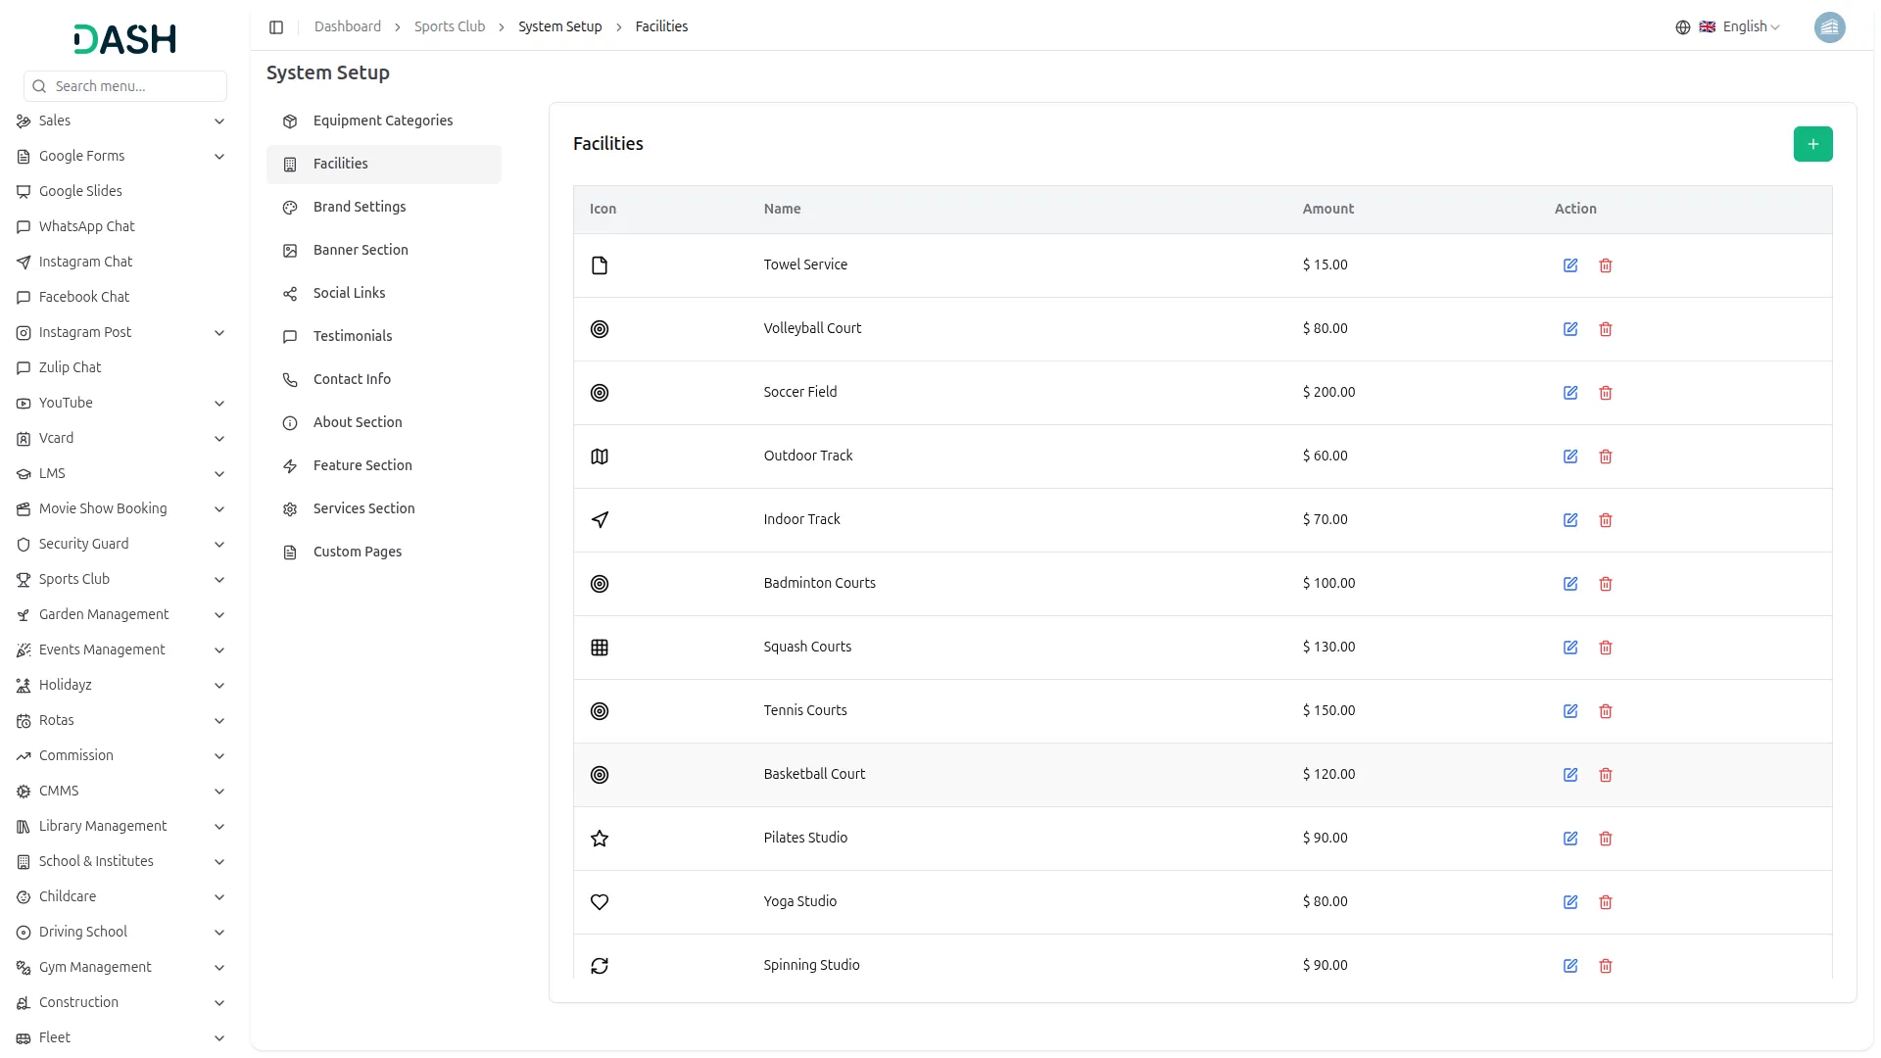Click the globe language icon
This screenshot has width=1881, height=1058.
point(1682,27)
